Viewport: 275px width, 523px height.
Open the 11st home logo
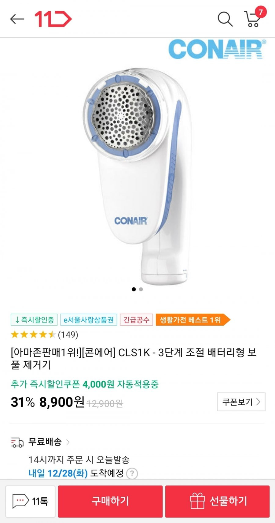pyautogui.click(x=53, y=19)
